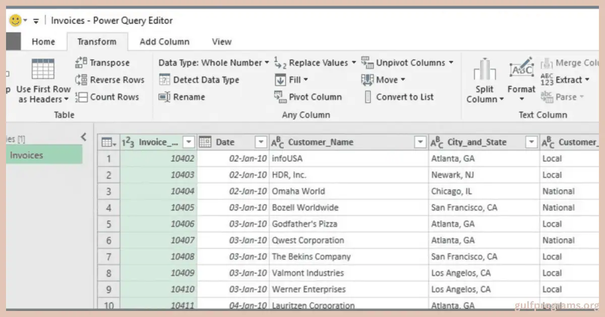
Task: Click the Reverse Rows icon
Action: (x=81, y=80)
